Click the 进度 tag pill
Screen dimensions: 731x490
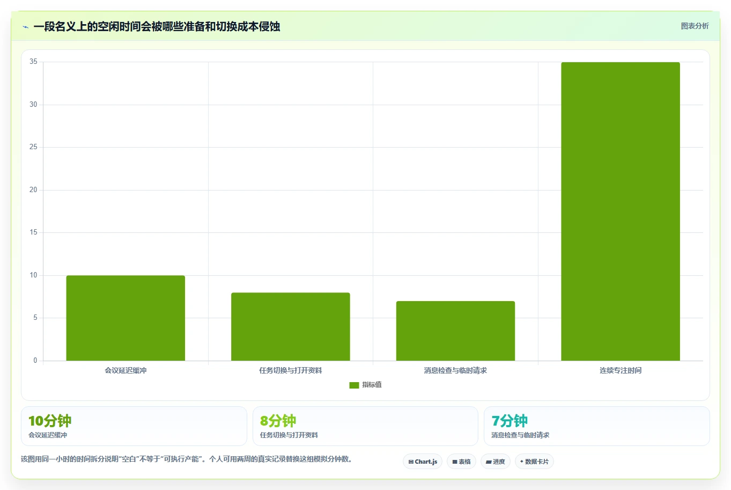pyautogui.click(x=496, y=462)
